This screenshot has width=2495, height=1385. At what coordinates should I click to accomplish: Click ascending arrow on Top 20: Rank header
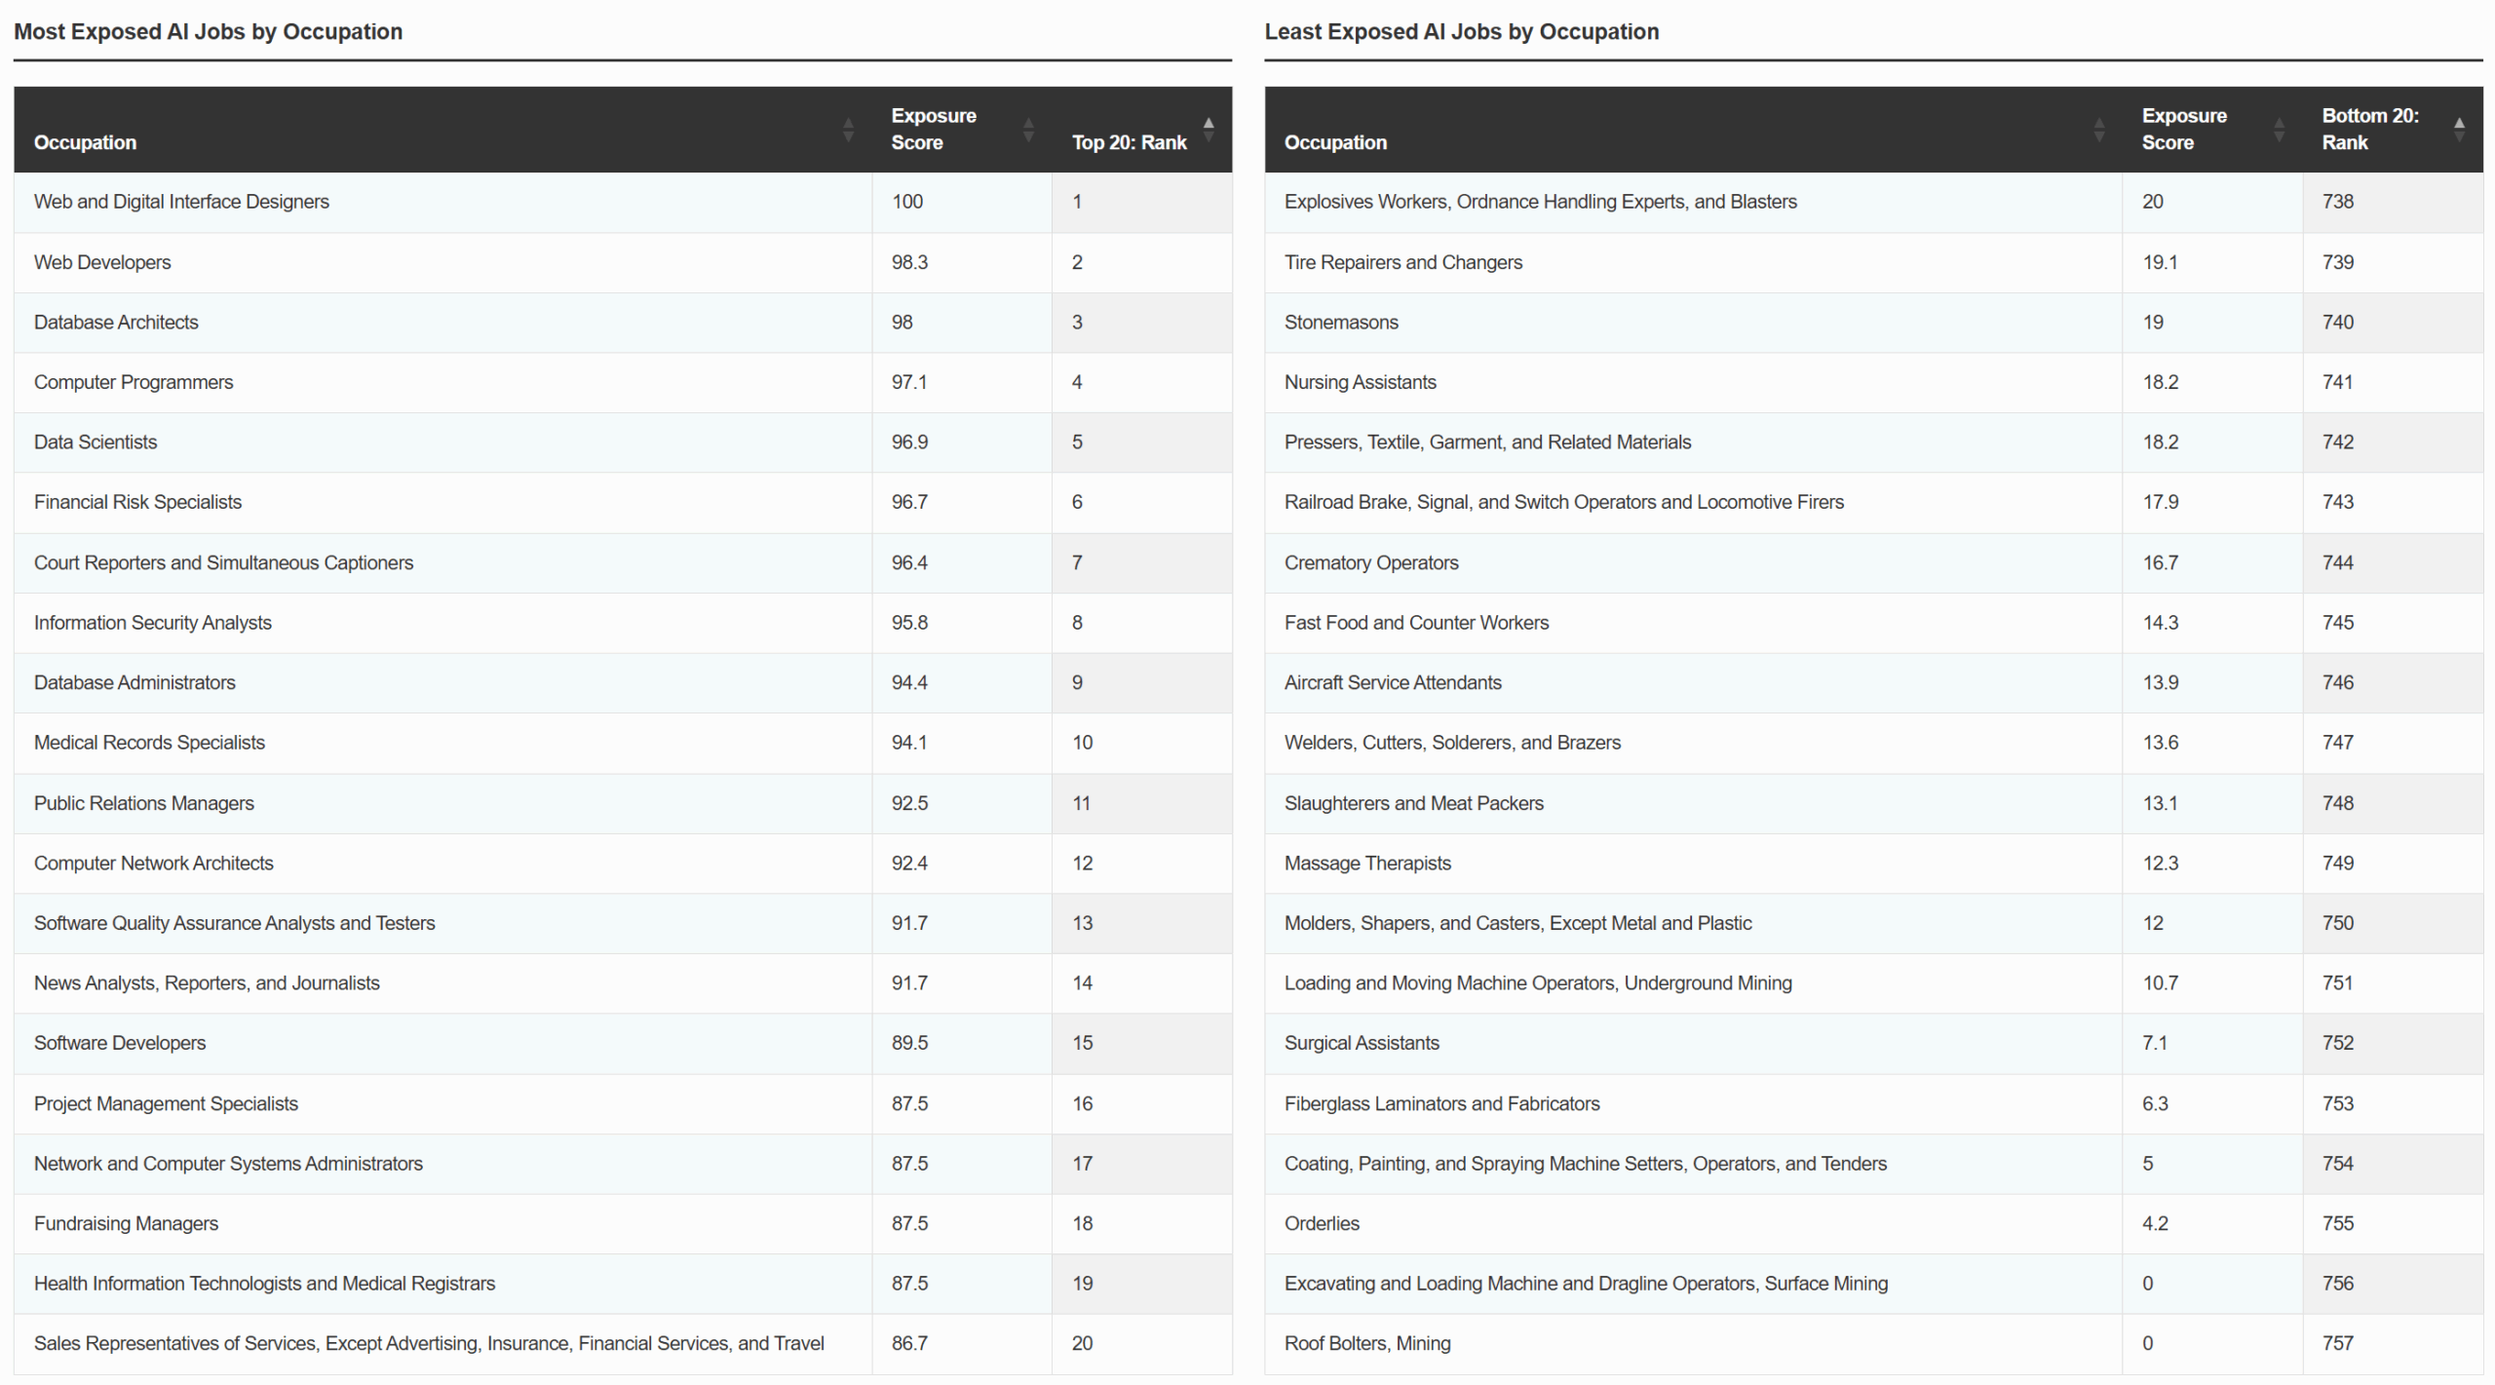[x=1207, y=121]
